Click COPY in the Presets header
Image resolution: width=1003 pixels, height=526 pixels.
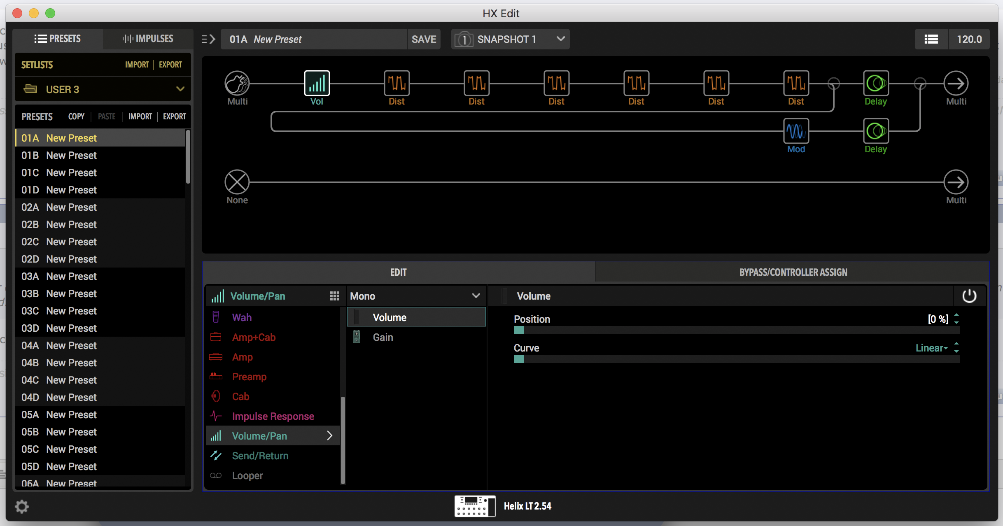(76, 116)
